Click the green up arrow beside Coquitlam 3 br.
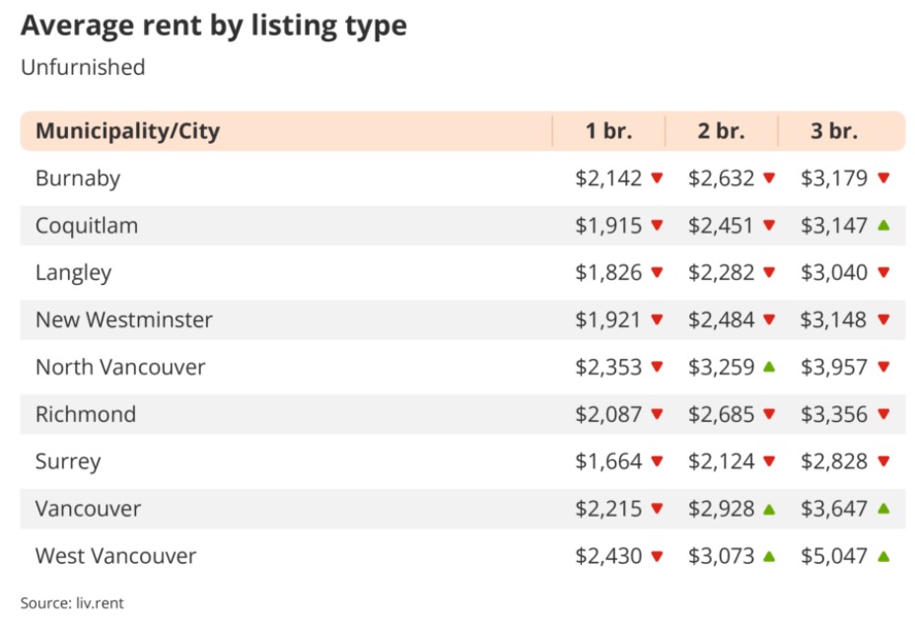The image size is (915, 632). tap(883, 226)
